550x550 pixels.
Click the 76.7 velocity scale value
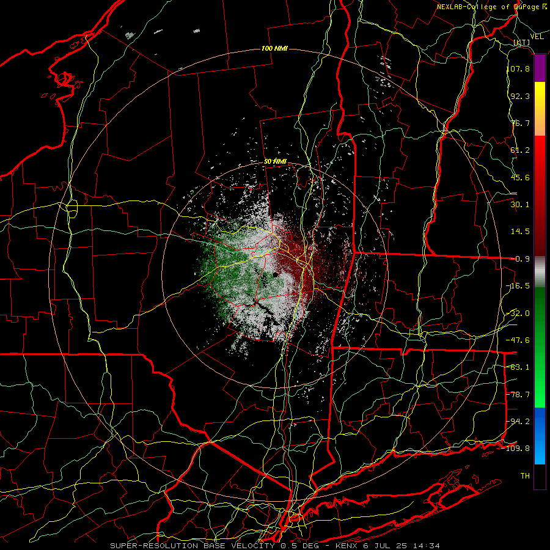tap(520, 123)
